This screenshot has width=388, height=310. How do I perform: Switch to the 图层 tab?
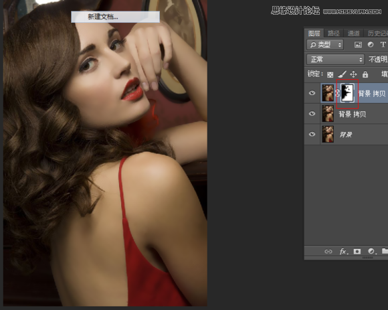tap(314, 33)
